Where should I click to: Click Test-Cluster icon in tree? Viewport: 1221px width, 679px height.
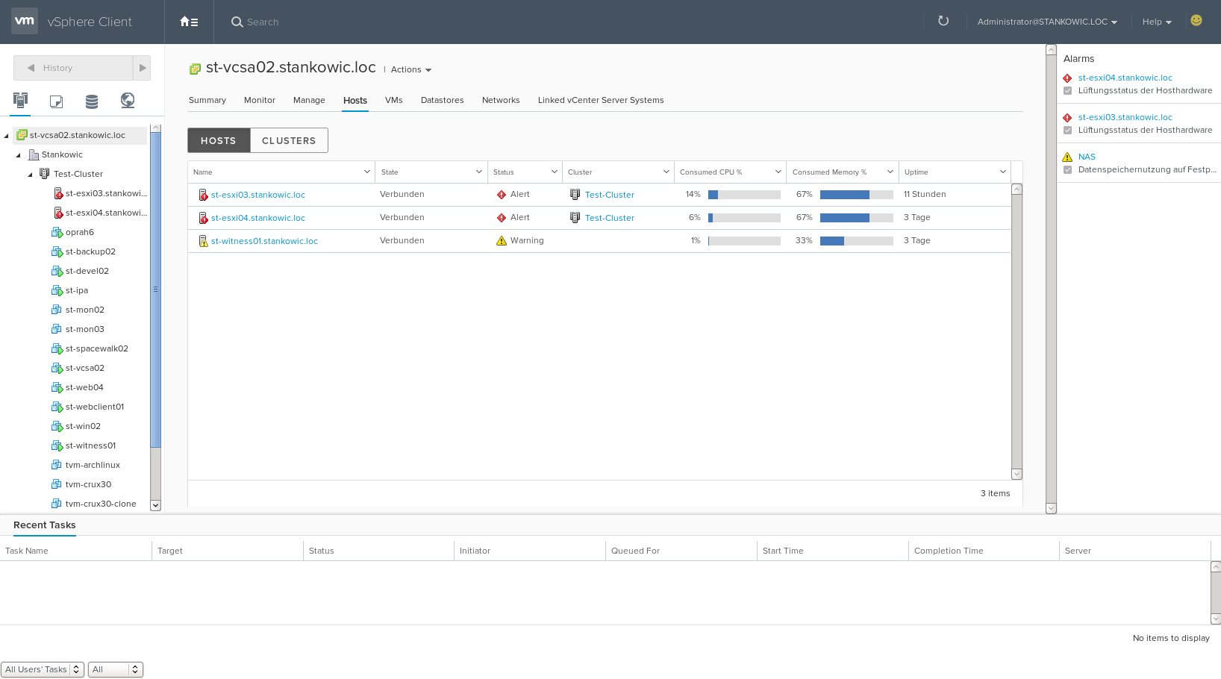[x=45, y=174]
